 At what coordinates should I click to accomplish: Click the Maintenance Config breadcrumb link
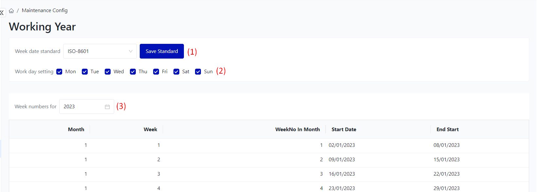coord(45,10)
